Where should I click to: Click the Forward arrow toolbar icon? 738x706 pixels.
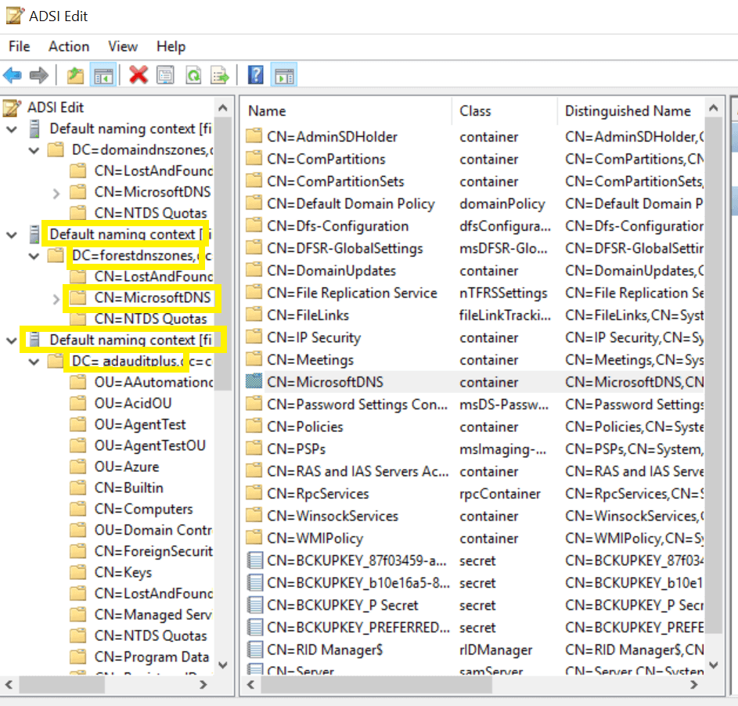tap(38, 75)
